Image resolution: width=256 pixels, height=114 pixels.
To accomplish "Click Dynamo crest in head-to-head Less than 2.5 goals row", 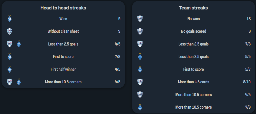I will (x=19, y=44).
